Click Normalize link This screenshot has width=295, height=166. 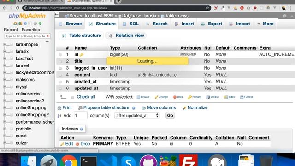(x=195, y=107)
